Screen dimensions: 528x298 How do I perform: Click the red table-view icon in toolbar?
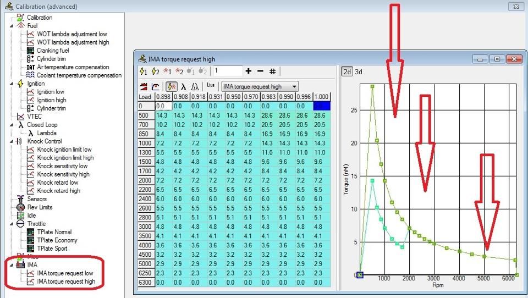click(145, 87)
